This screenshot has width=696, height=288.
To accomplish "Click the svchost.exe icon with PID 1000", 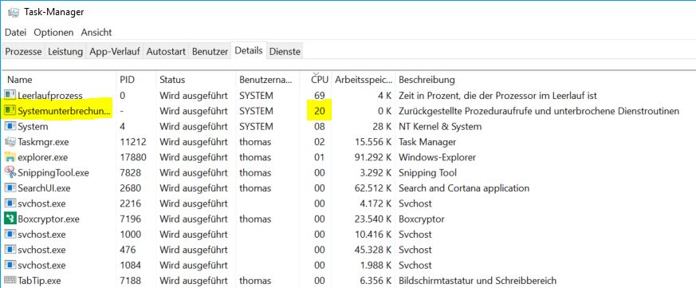I will coord(10,235).
